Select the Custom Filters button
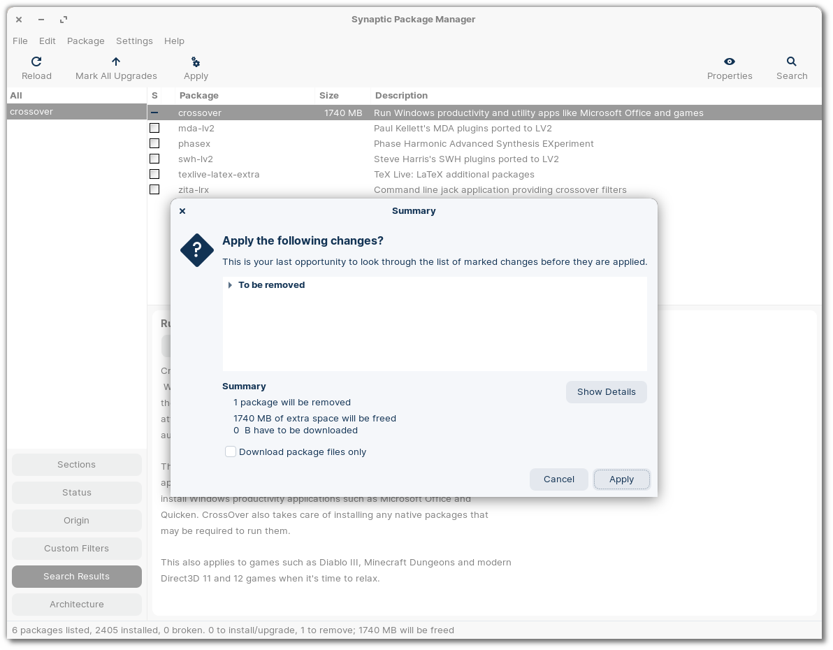This screenshot has height=650, width=833. 76,549
